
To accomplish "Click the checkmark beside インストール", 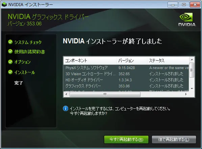I will click(x=10, y=72).
